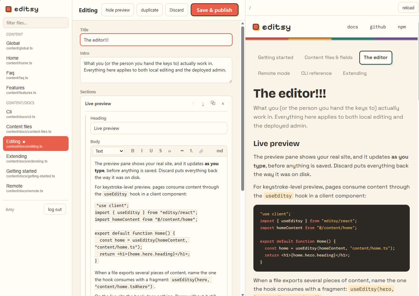Open the Faq content file
Viewport: 419px width, 296px height.
click(36, 75)
